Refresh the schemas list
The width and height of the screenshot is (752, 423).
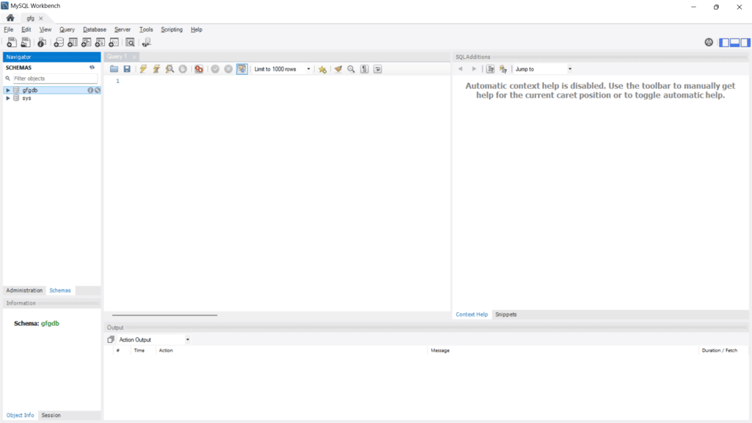click(92, 68)
